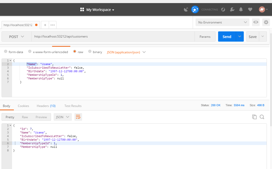Open the Test Results tab
Image resolution: width=272 pixels, height=169 pixels.
[73, 106]
